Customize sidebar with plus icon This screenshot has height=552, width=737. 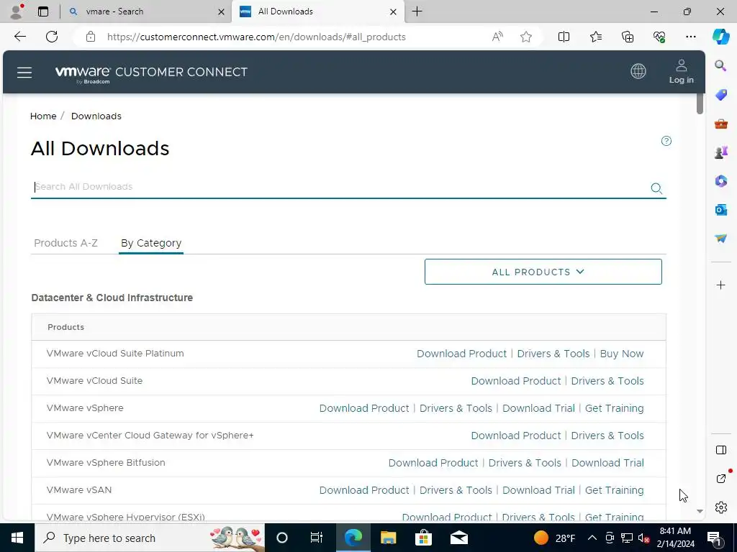coord(720,285)
